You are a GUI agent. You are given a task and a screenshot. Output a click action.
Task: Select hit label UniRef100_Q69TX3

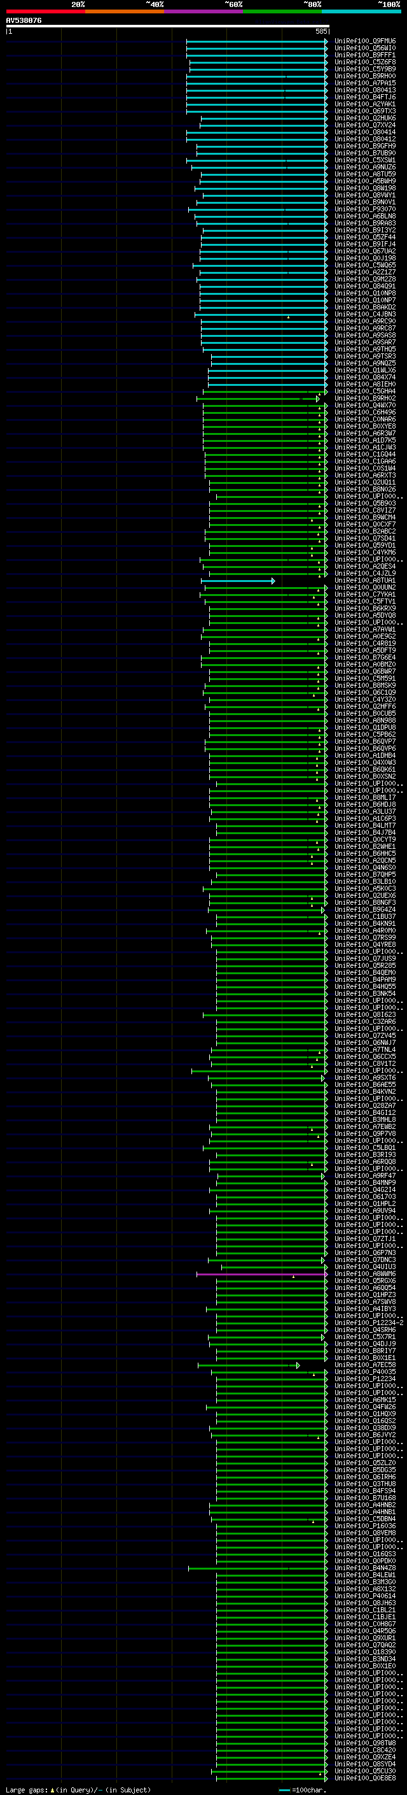pos(364,111)
